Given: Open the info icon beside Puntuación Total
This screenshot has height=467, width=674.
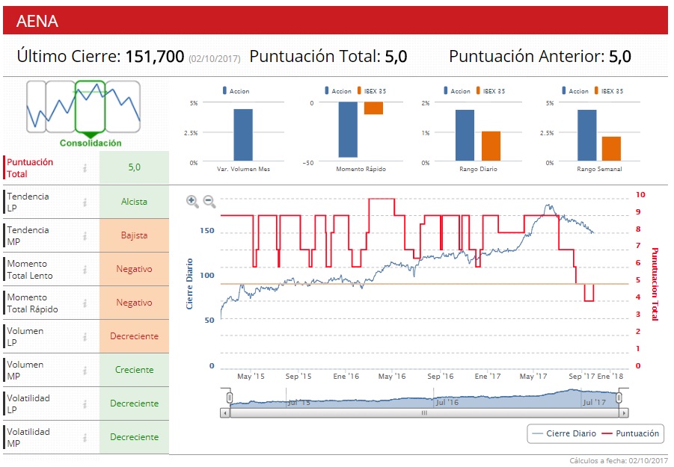Looking at the screenshot, I should click(85, 168).
